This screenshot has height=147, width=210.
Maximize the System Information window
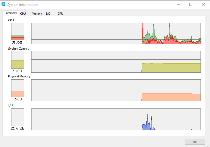coord(191,4)
